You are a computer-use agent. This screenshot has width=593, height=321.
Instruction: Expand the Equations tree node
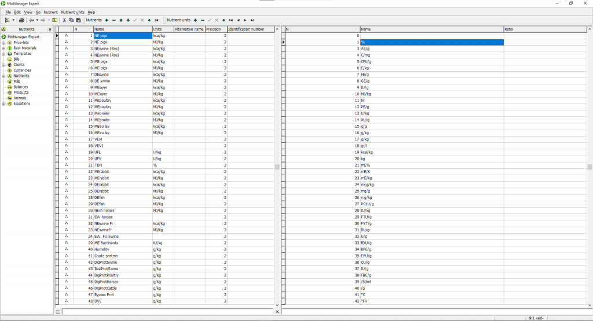point(4,104)
